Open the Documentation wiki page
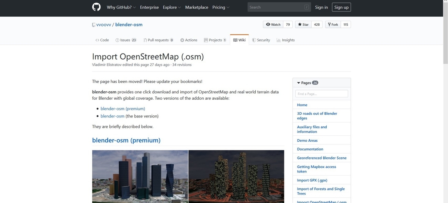 [x=310, y=149]
